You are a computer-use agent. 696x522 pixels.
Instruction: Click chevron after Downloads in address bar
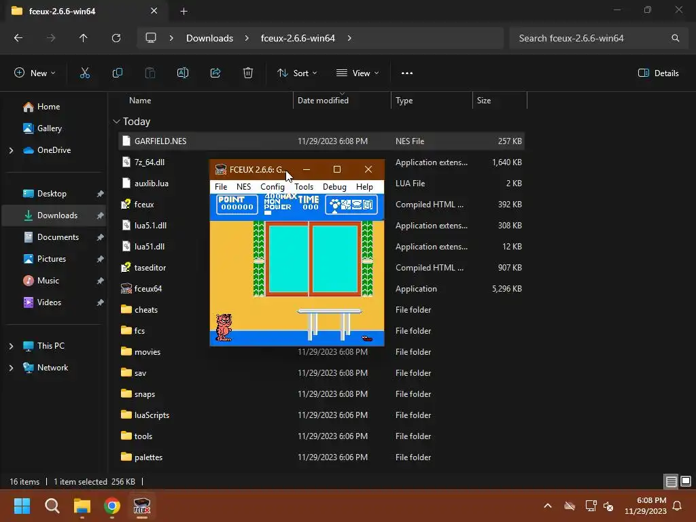coord(247,38)
